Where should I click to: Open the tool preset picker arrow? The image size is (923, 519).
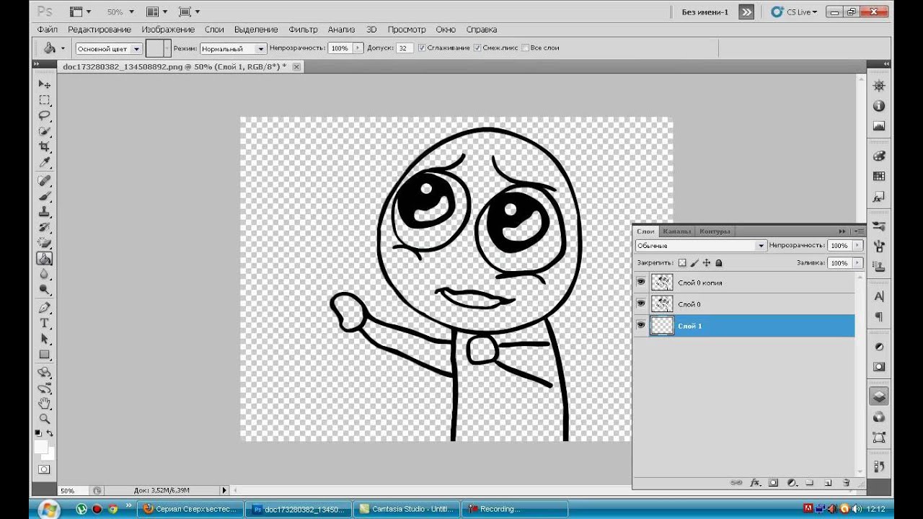tap(63, 48)
